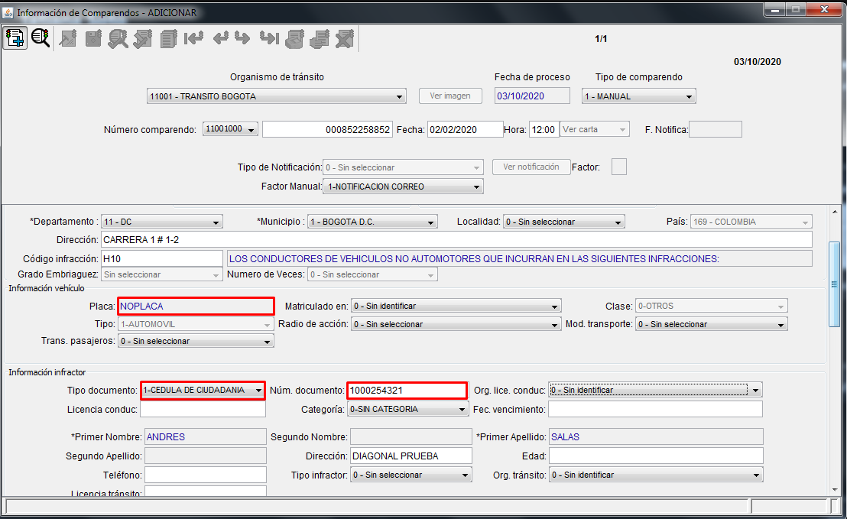
Task: Click the go to first record icon
Action: point(193,37)
